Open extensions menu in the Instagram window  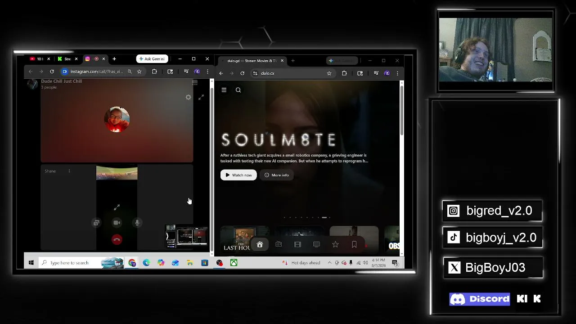tap(154, 72)
